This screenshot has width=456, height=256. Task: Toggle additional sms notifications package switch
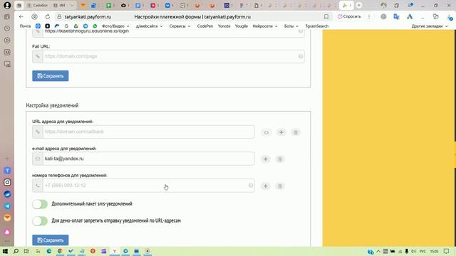pos(40,204)
